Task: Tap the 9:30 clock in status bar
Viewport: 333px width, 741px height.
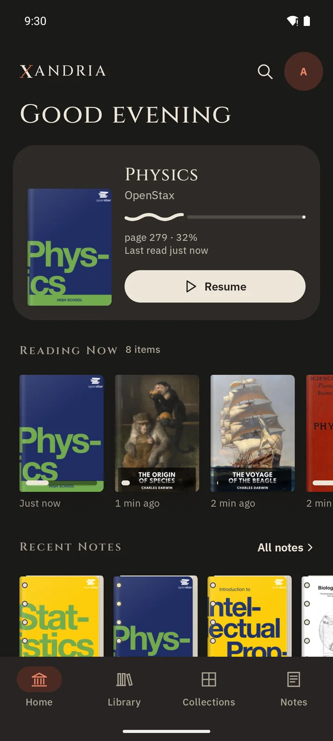Action: [35, 21]
